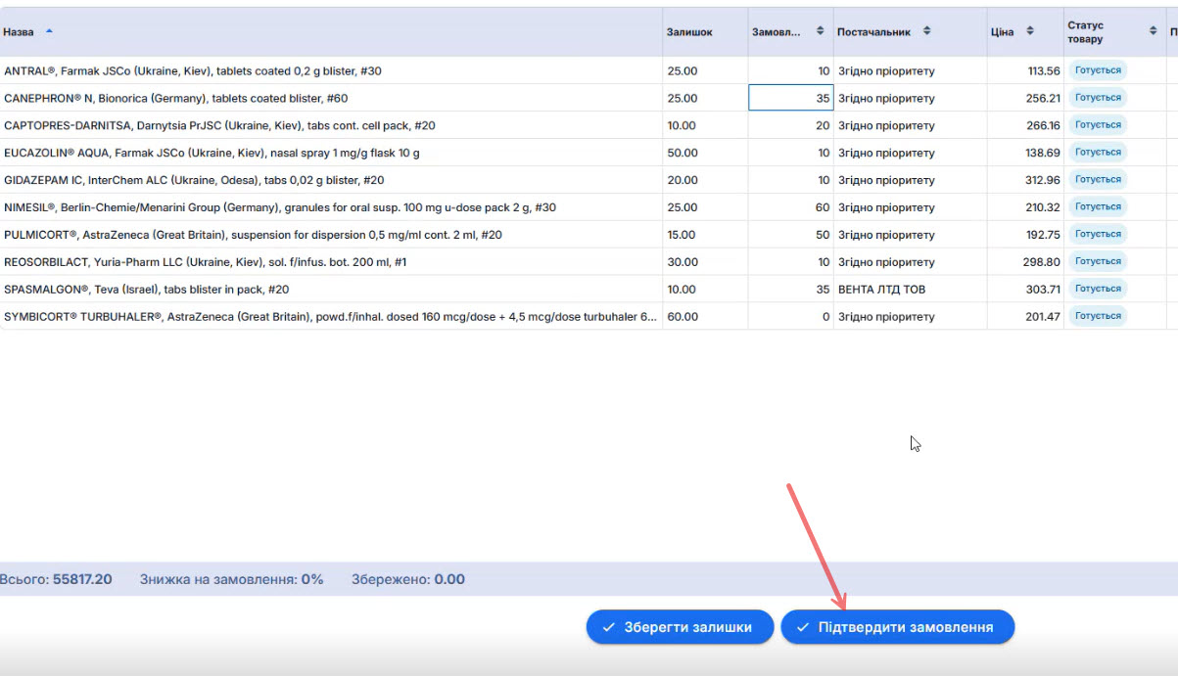Image resolution: width=1178 pixels, height=676 pixels.
Task: Edit order quantity for EUCAZOLIN AQUA
Action: [790, 153]
